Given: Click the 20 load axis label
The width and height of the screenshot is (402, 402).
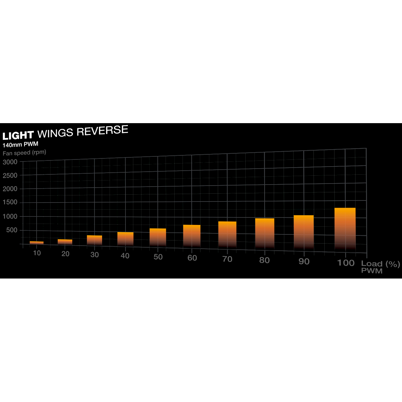Looking at the screenshot, I should tap(65, 254).
